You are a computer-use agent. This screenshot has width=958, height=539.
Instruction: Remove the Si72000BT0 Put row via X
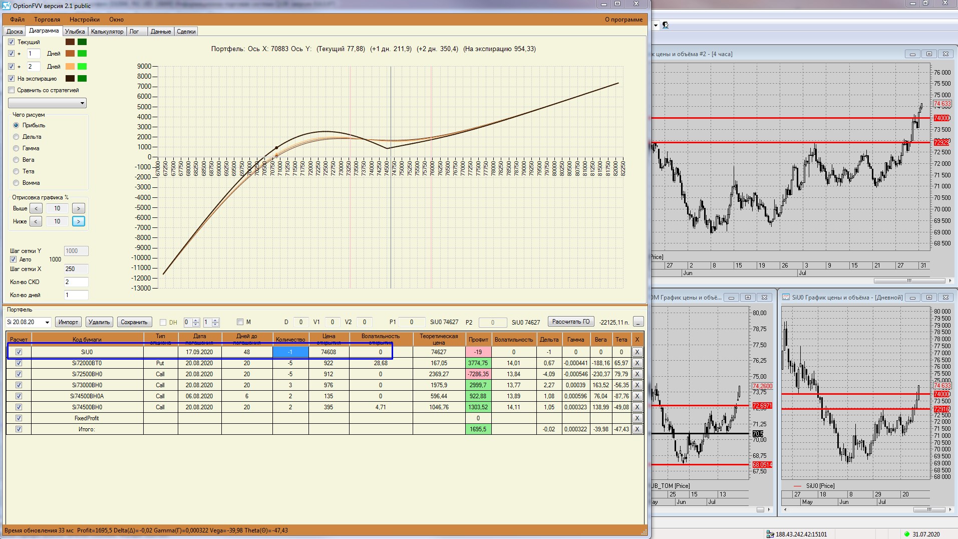(637, 363)
